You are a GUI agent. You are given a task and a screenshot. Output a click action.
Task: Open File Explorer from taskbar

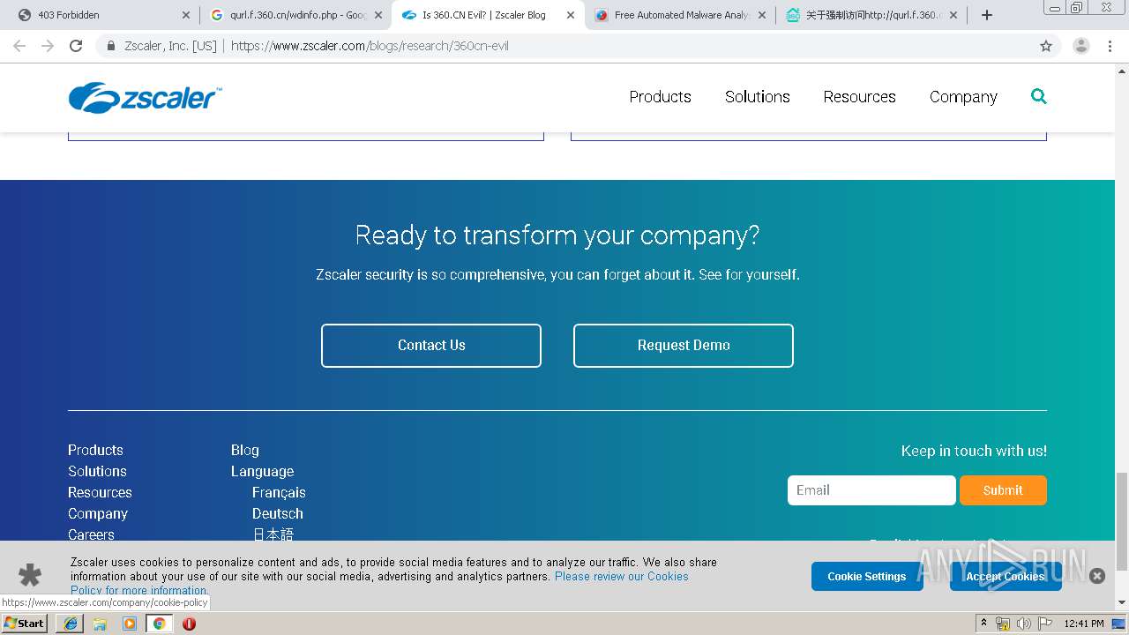click(x=100, y=624)
